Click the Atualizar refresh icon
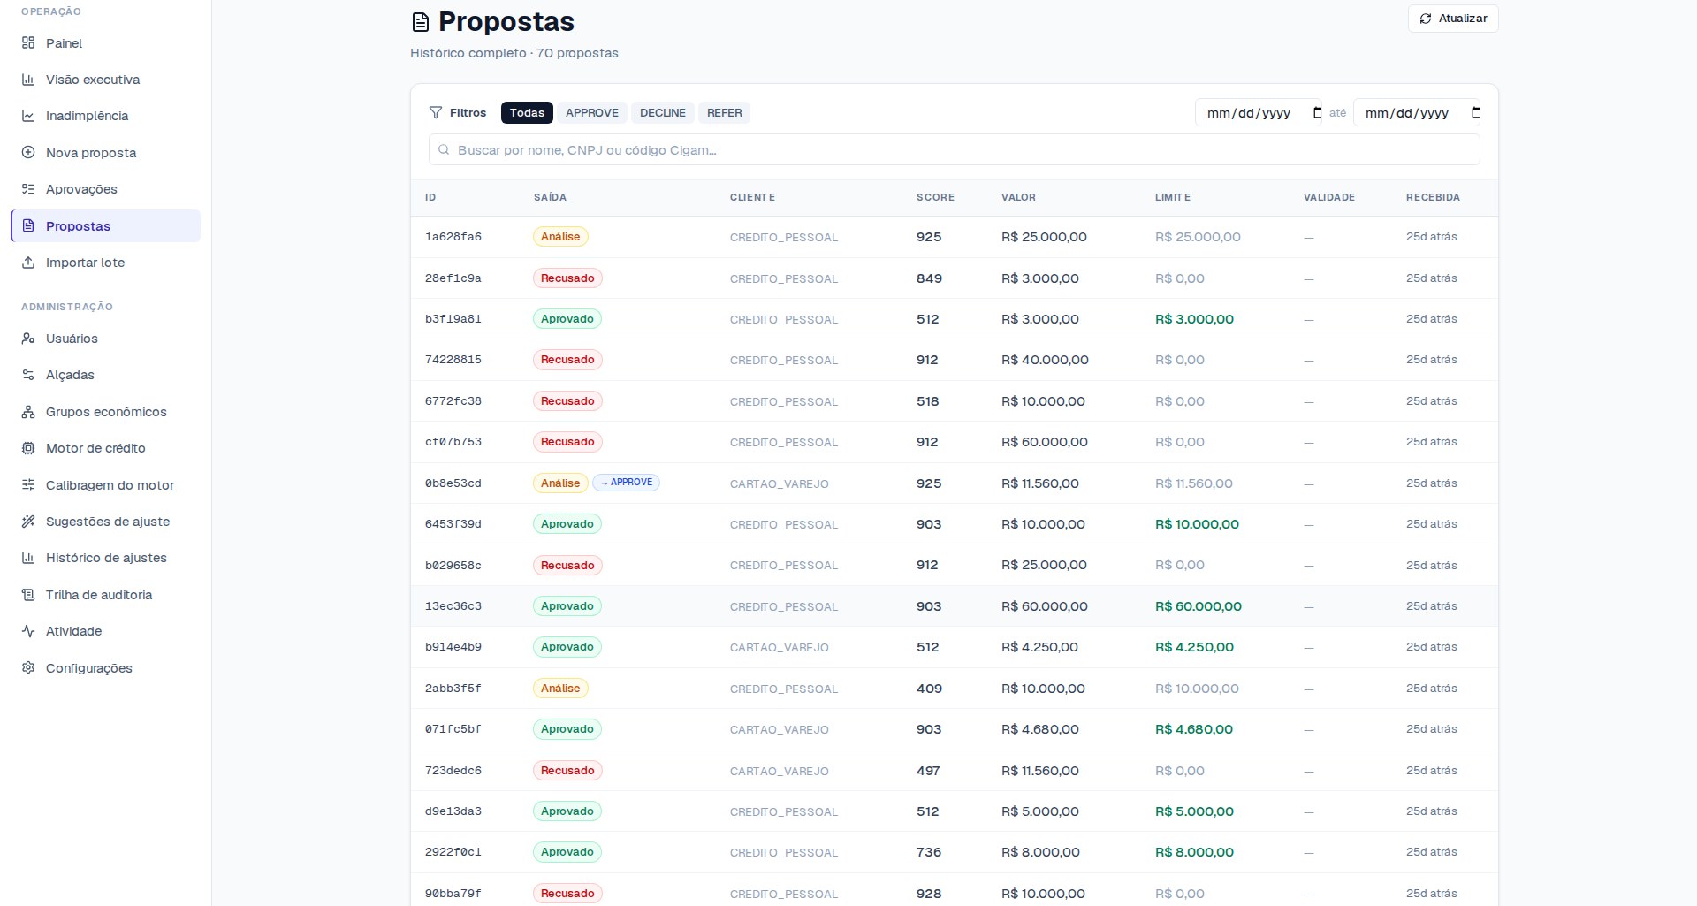This screenshot has width=1697, height=906. 1426,19
